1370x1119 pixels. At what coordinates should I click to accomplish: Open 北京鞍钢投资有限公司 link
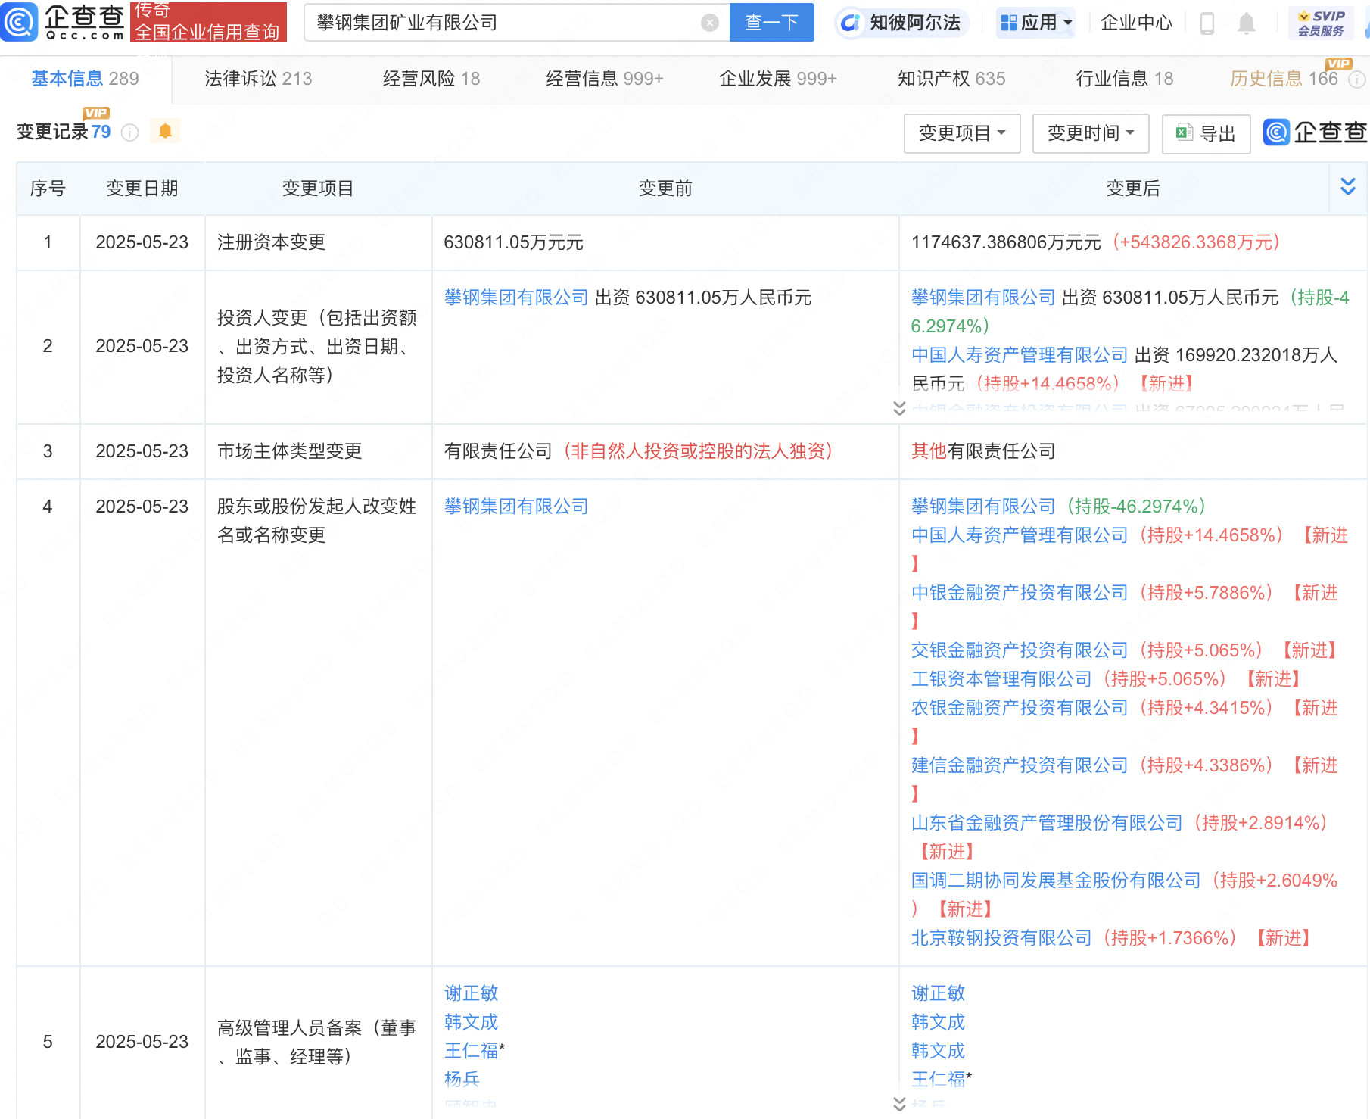tap(1001, 938)
